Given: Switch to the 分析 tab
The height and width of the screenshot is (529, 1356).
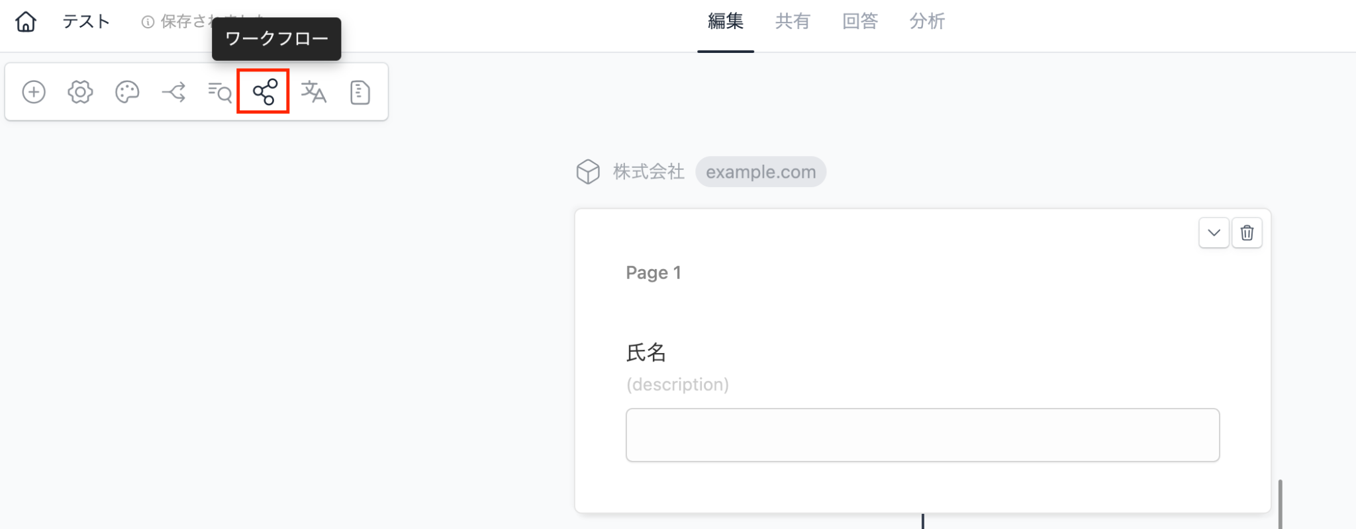Looking at the screenshot, I should coord(927,22).
